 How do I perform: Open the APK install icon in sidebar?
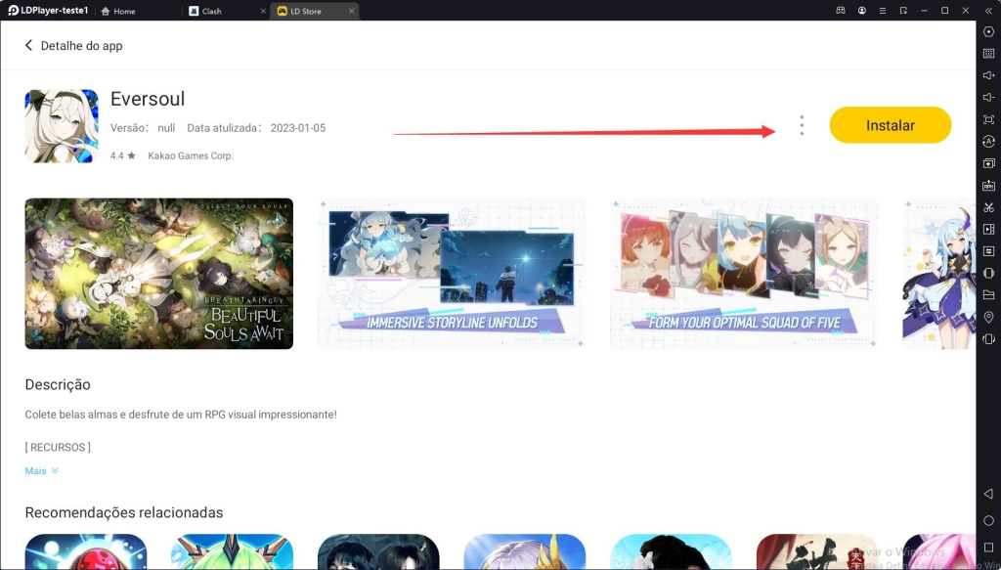(x=988, y=185)
